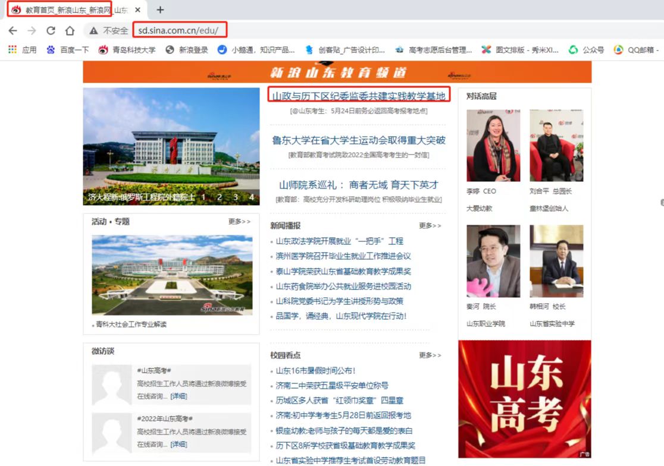
Task: Click the 新浪山东教育频道 orange banner
Action: click(337, 72)
